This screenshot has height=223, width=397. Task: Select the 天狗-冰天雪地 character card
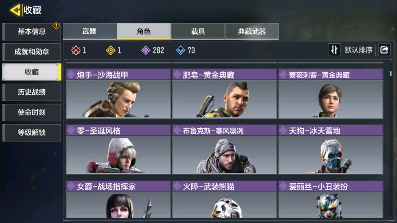click(x=331, y=150)
